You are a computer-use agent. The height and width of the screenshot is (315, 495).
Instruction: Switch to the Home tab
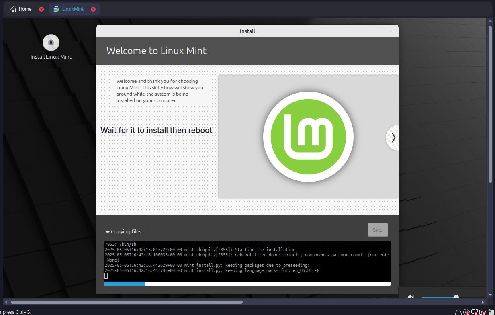[21, 9]
